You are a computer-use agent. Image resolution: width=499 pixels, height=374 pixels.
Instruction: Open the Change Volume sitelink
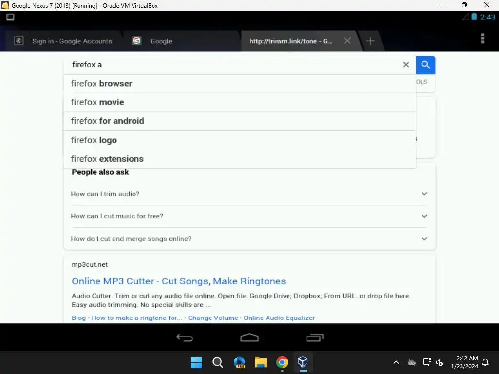coord(213,318)
